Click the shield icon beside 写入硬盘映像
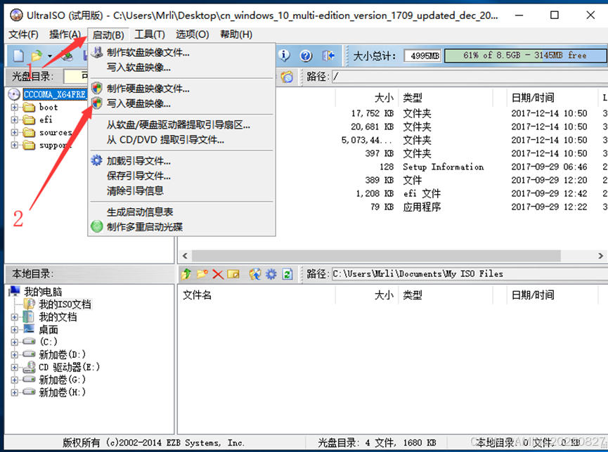The width and height of the screenshot is (608, 452). click(x=97, y=103)
